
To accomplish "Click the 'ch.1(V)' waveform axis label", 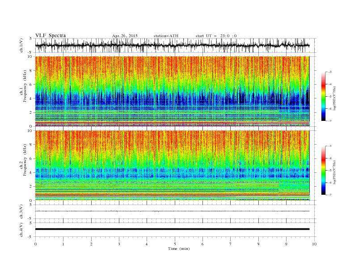I will [21, 45].
